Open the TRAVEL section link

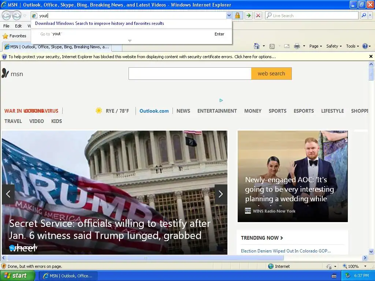point(13,121)
